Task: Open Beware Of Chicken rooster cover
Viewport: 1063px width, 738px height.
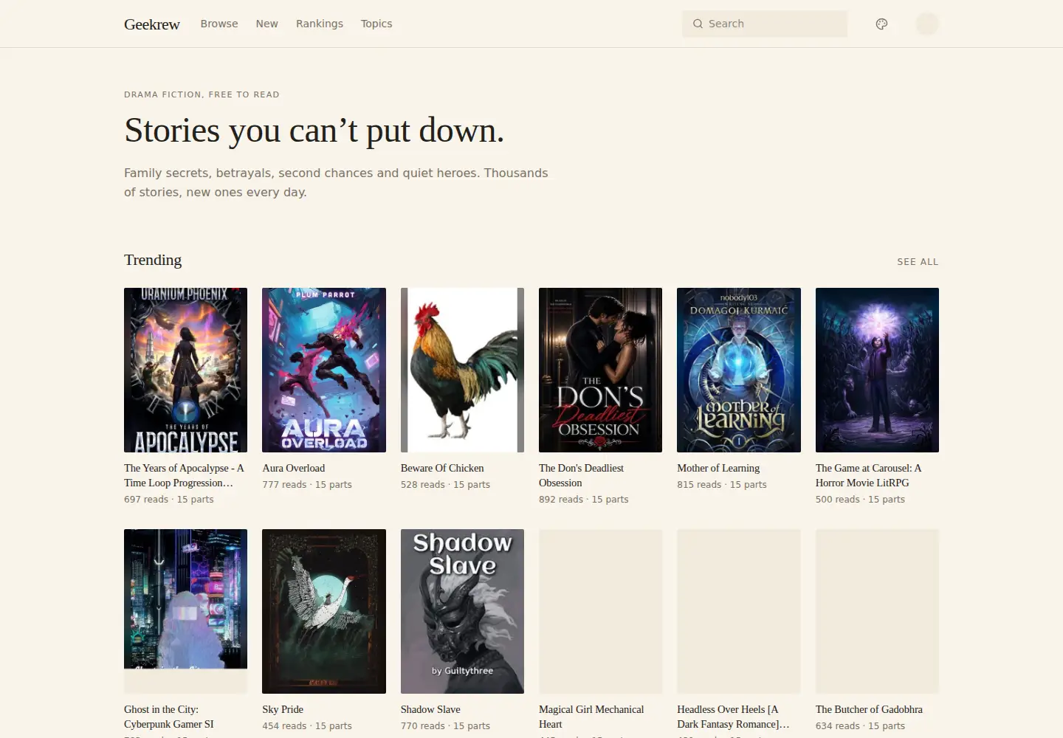Action: pos(462,370)
